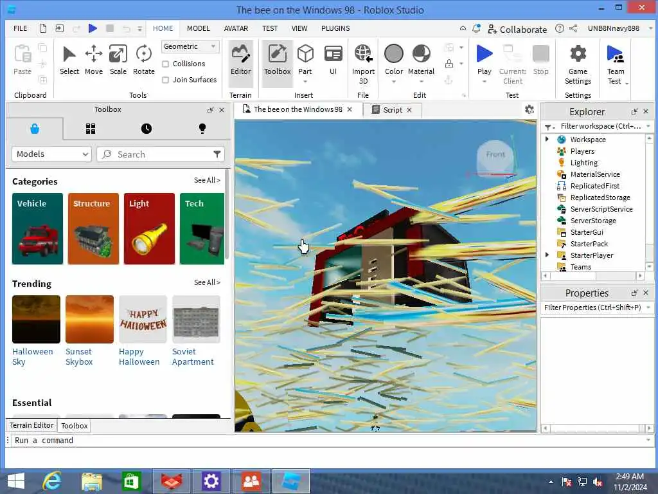Click the share icon near username

pyautogui.click(x=573, y=28)
